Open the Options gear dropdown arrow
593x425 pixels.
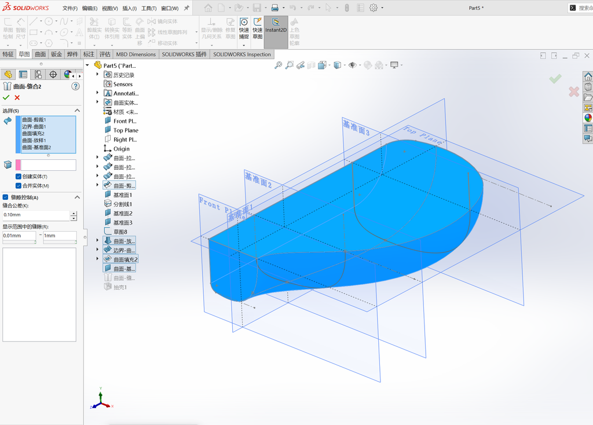382,8
